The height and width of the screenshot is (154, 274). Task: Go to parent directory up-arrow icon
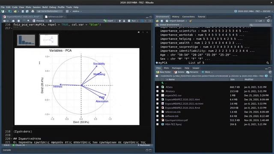pos(163,83)
